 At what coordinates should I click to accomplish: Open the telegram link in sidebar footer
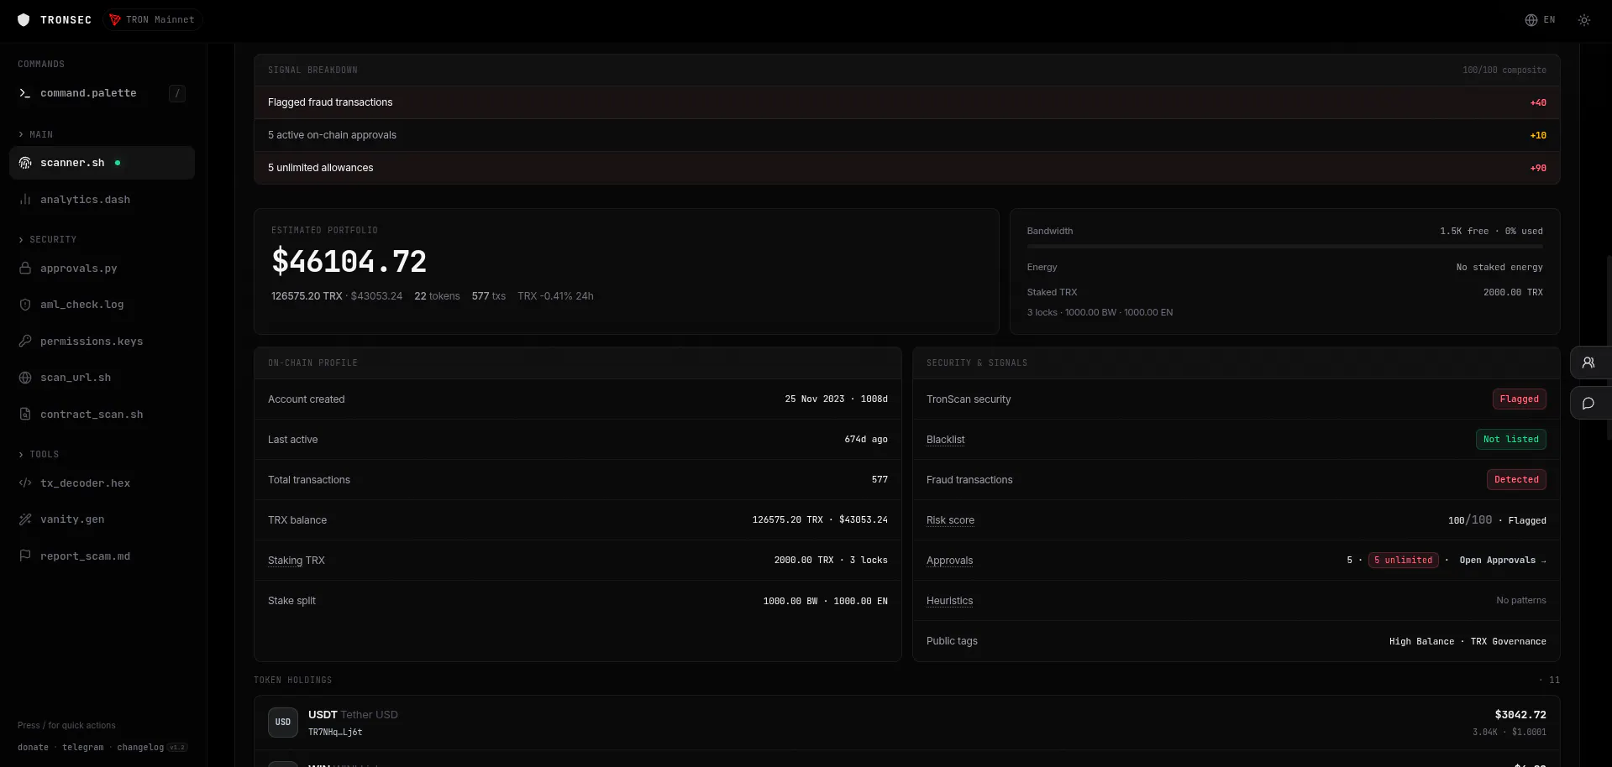[83, 748]
